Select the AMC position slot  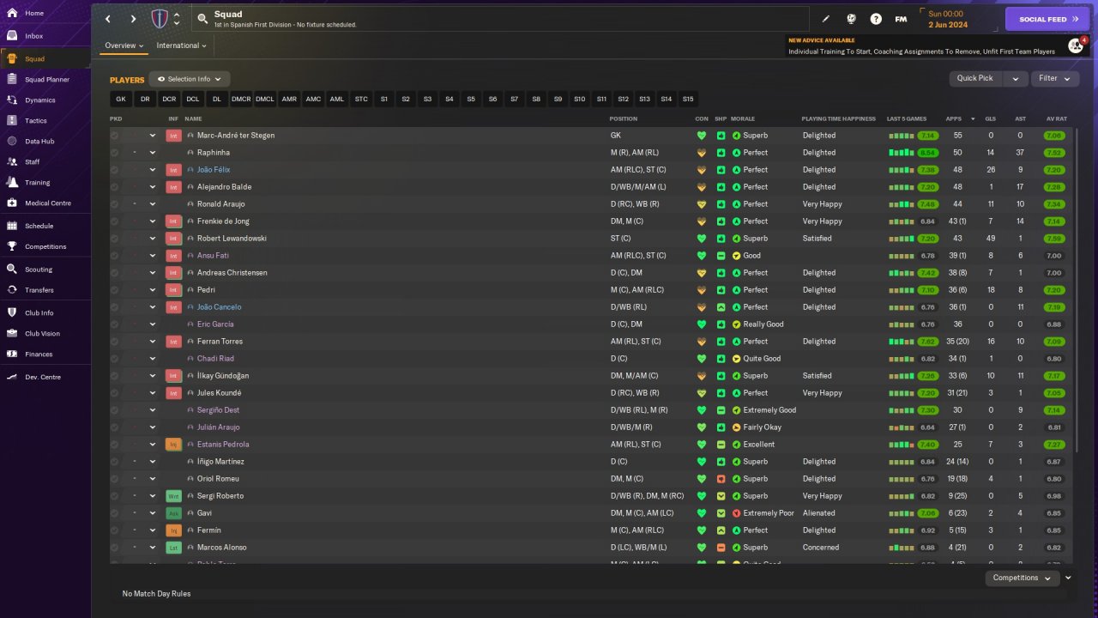pyautogui.click(x=313, y=99)
